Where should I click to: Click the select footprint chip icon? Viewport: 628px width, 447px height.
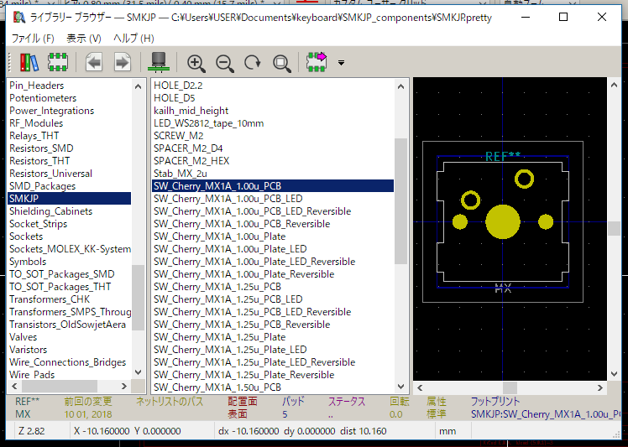click(58, 62)
